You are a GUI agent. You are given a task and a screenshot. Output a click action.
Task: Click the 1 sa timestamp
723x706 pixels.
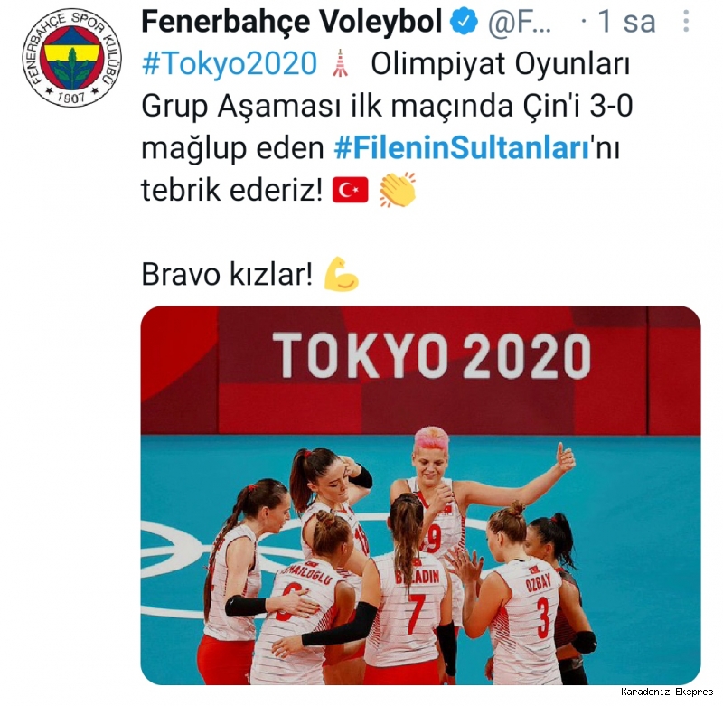pyautogui.click(x=626, y=21)
